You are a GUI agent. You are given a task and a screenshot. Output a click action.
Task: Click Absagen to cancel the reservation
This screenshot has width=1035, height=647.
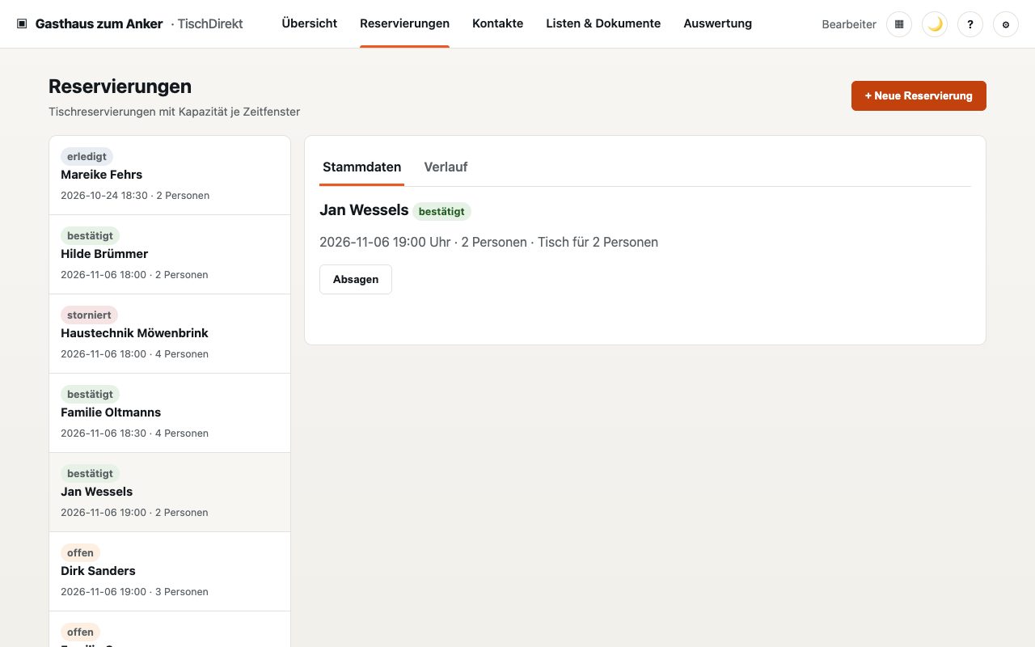coord(356,279)
